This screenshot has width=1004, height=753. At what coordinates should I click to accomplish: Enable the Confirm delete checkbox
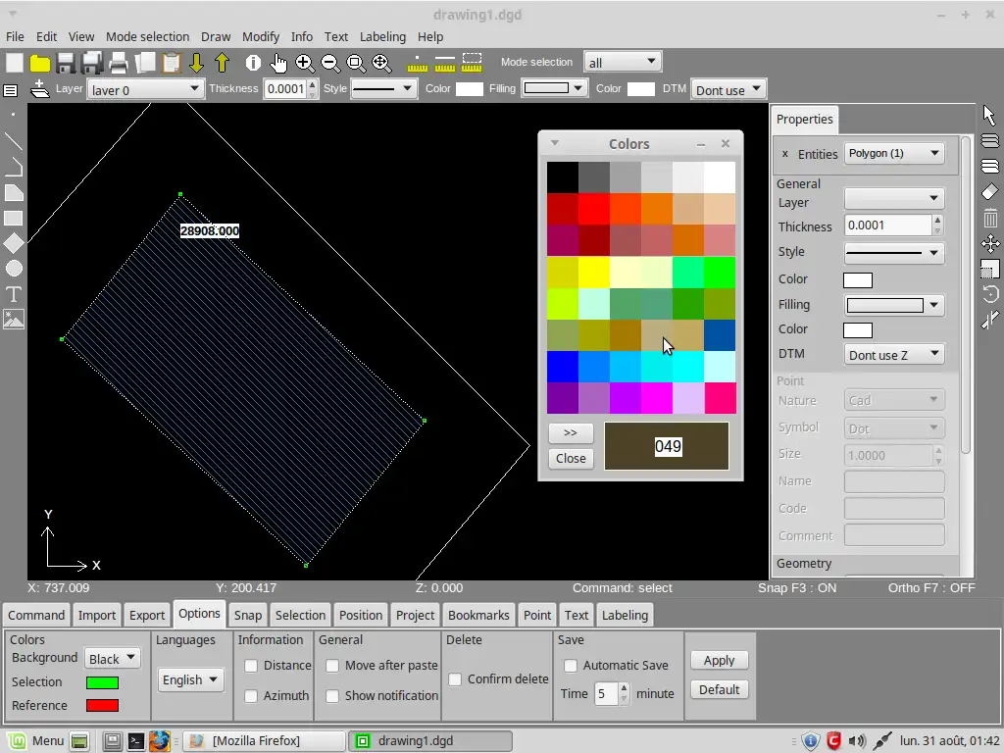coord(455,679)
